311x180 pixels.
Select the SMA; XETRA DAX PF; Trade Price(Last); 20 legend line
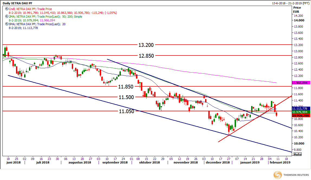click(37, 24)
